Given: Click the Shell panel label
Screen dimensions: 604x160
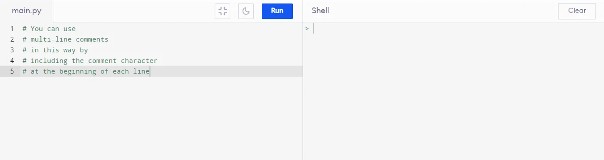Looking at the screenshot, I should [320, 11].
